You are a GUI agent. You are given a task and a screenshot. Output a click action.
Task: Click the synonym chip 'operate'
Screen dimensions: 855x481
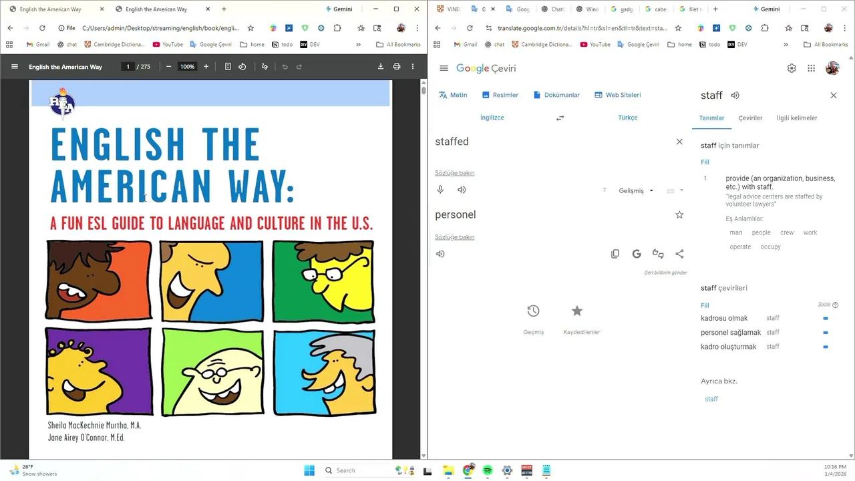pos(740,247)
